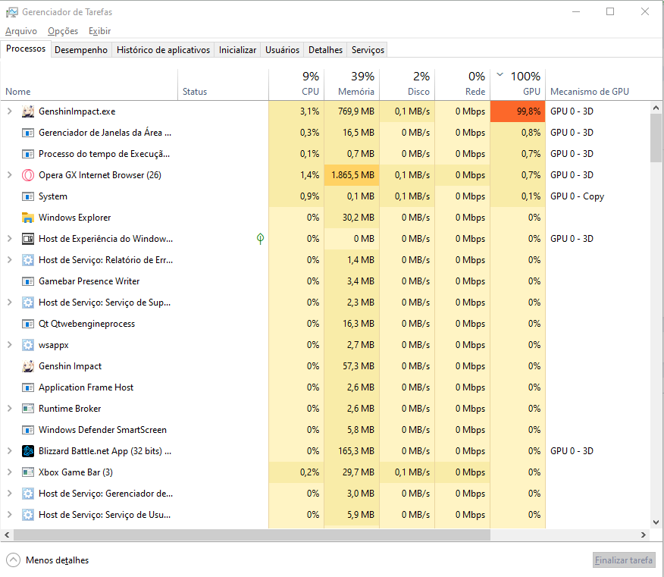Expand Host de Serviço: Relatório de Erros
This screenshot has width=664, height=577.
[9, 260]
